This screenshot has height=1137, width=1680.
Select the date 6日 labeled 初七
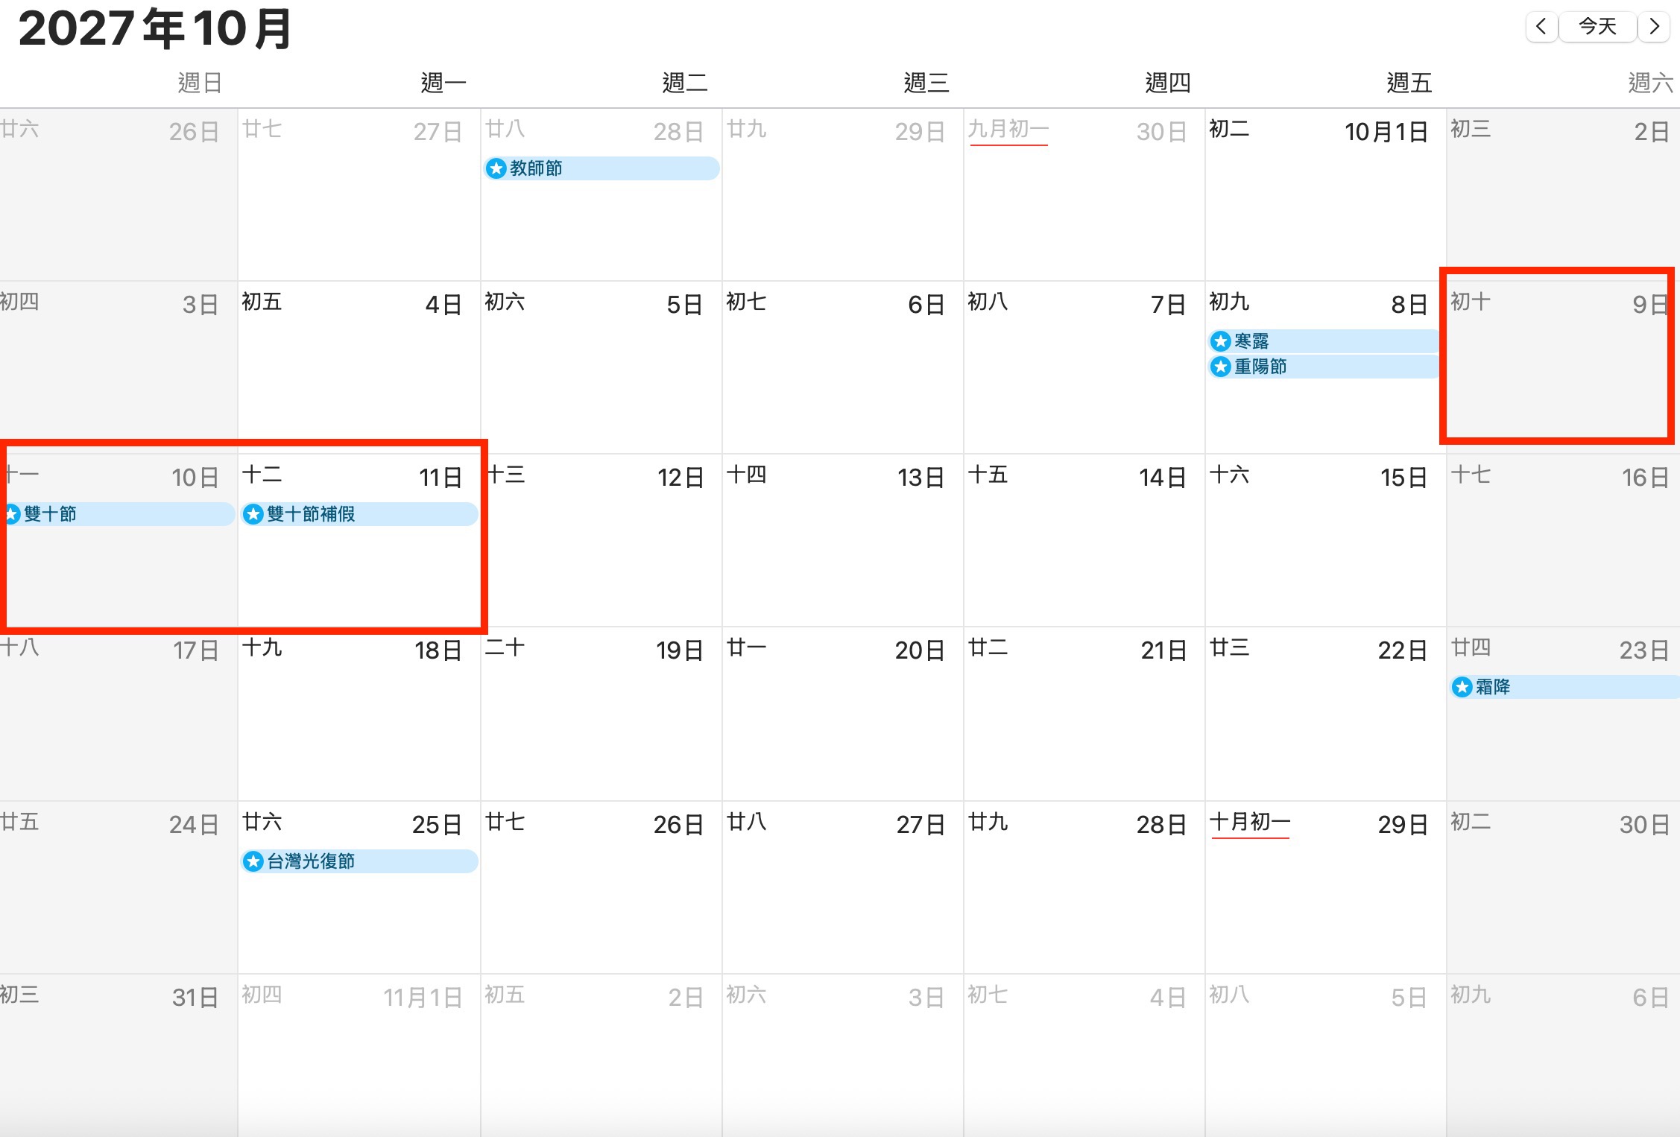pyautogui.click(x=926, y=305)
